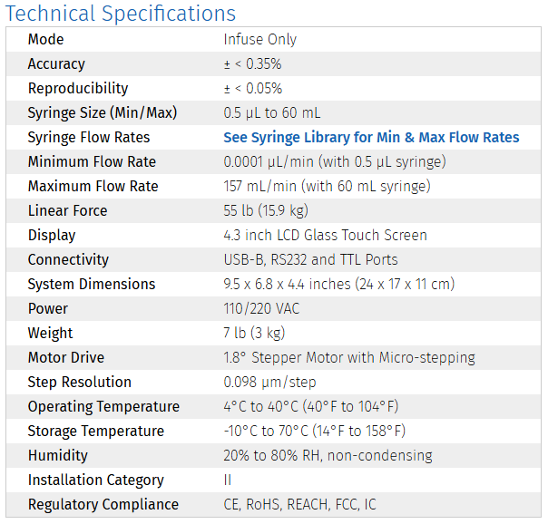Click the 0.098 µm/step resolution value
The width and height of the screenshot is (548, 524).
click(x=268, y=383)
